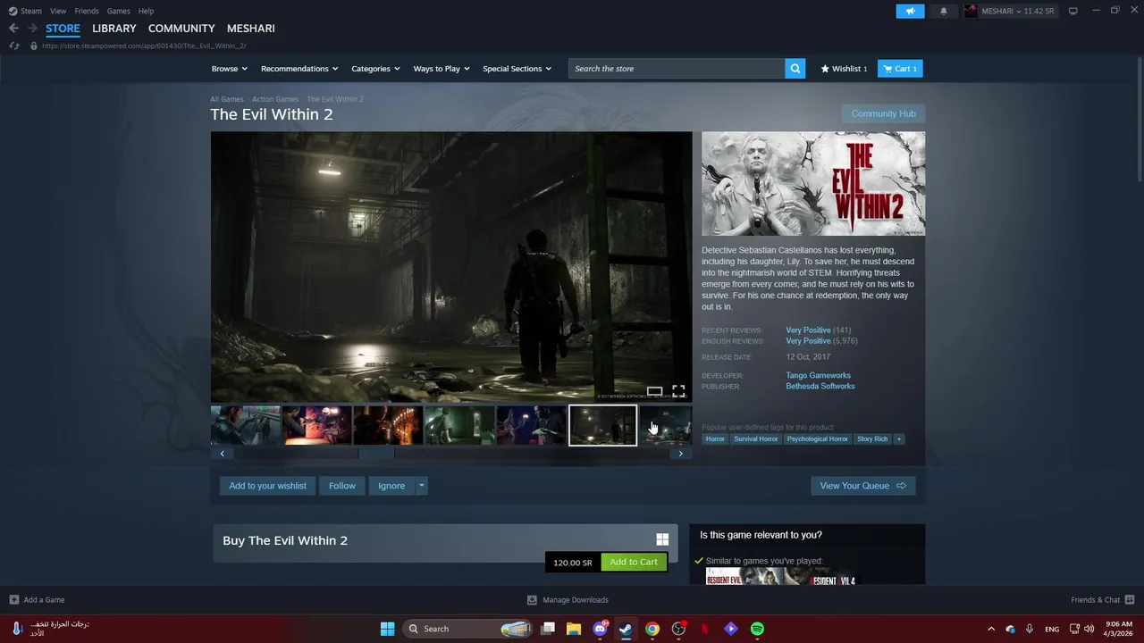Open the MESHARI account wallet dropdown
Screen dimensions: 1144x643
tap(1018, 11)
